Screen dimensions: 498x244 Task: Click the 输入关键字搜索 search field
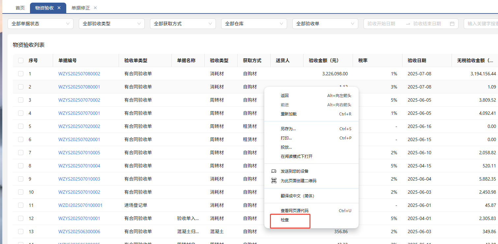pos(482,24)
